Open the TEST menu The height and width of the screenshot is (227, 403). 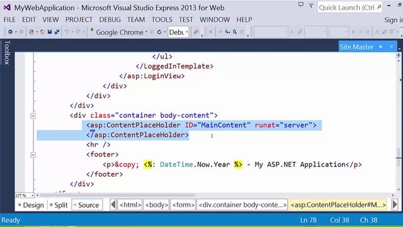pos(186,20)
